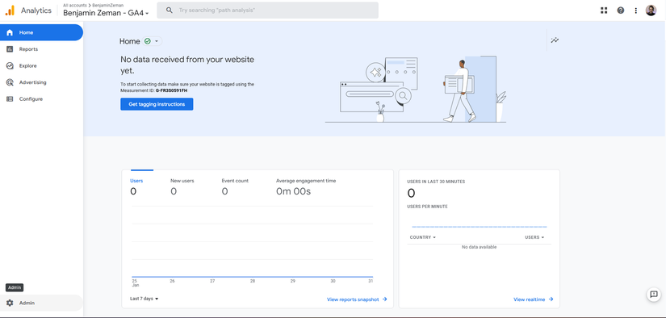Click the Configure table icon
The width and height of the screenshot is (666, 318).
point(10,99)
